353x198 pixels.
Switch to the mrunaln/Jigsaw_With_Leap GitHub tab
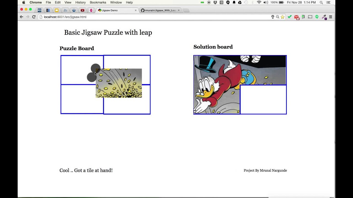(x=160, y=10)
